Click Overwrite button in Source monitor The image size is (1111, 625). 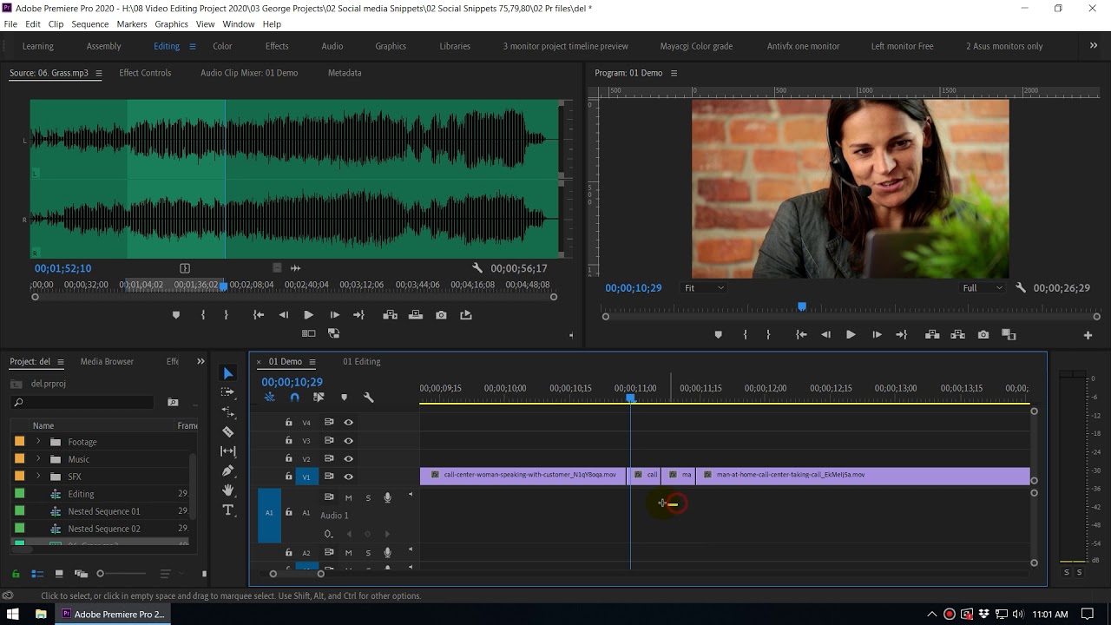[416, 315]
